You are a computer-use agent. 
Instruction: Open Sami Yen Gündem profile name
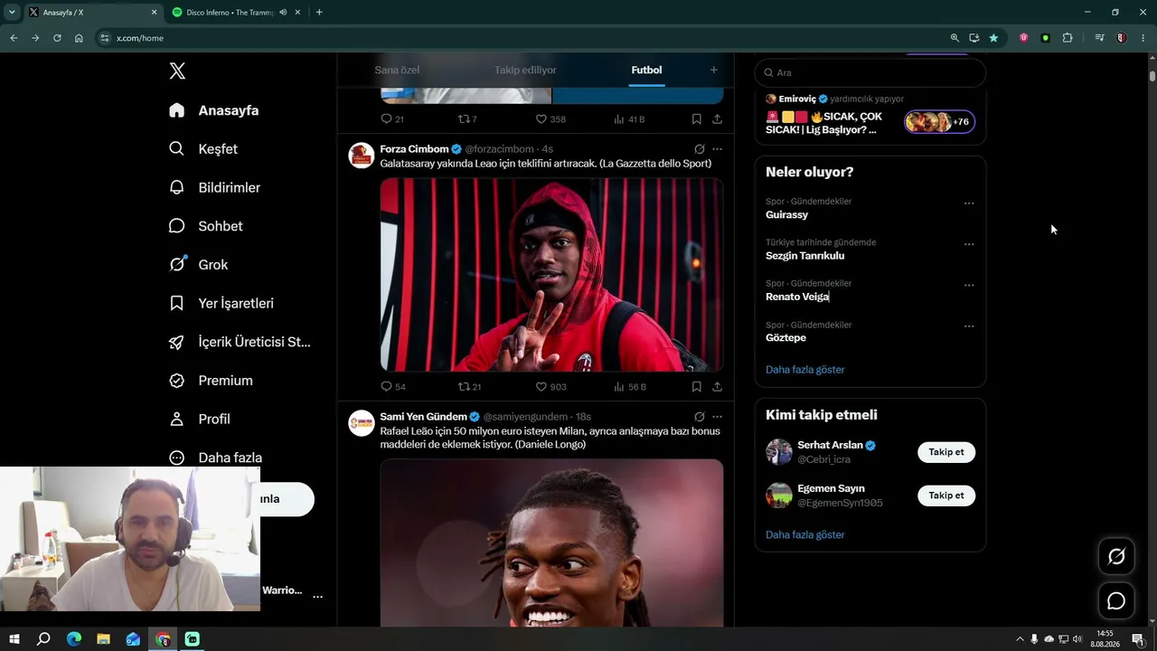point(423,417)
